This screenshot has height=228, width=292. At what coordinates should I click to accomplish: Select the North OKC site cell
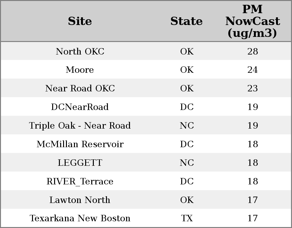[x=80, y=51]
